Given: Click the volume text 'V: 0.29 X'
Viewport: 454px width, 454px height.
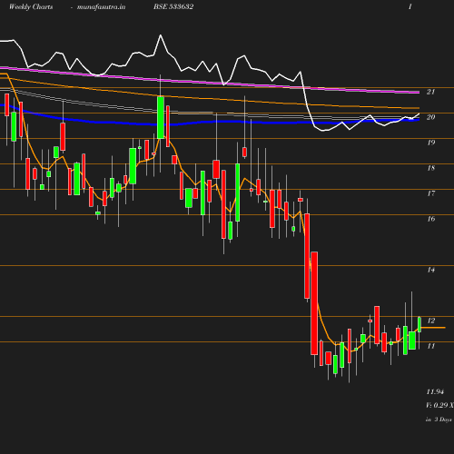Looking at the screenshot, I should (x=439, y=405).
